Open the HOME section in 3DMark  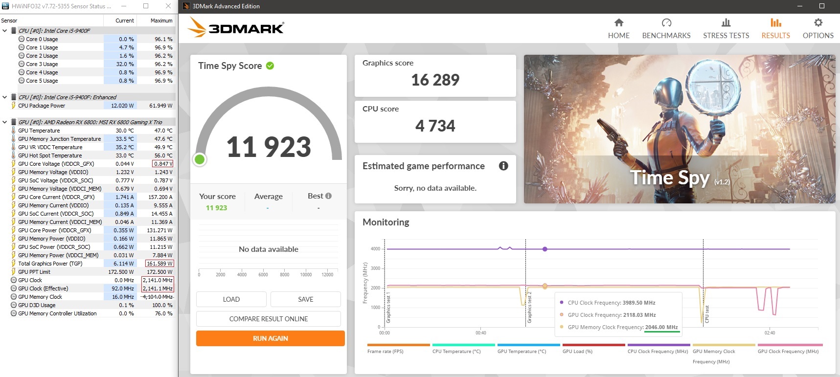click(618, 29)
